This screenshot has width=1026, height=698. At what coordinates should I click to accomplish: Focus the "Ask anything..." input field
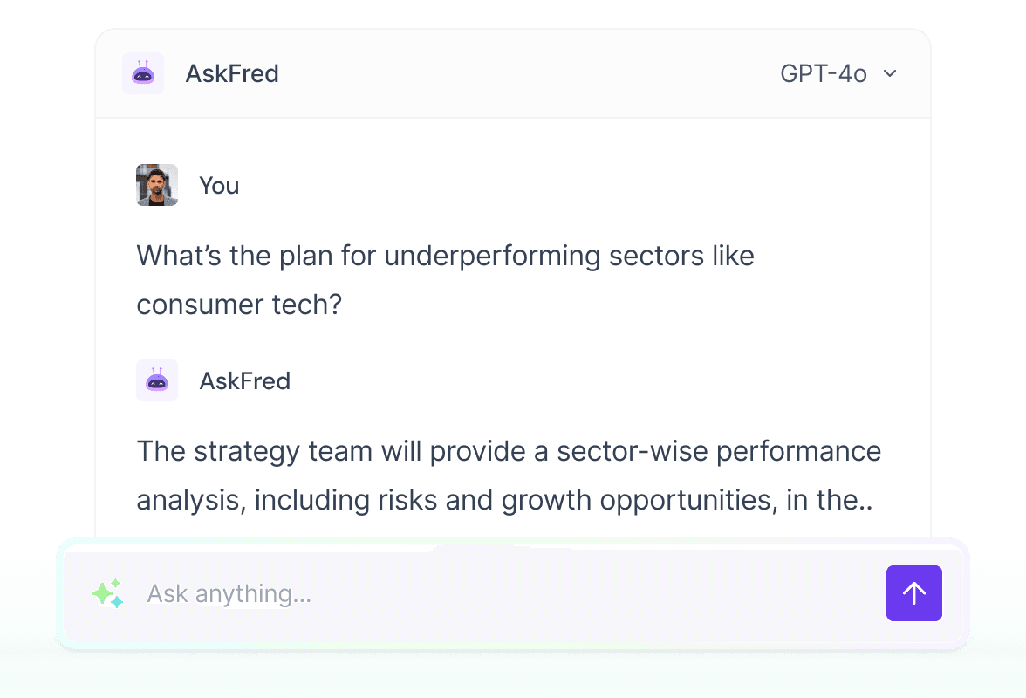(x=506, y=593)
